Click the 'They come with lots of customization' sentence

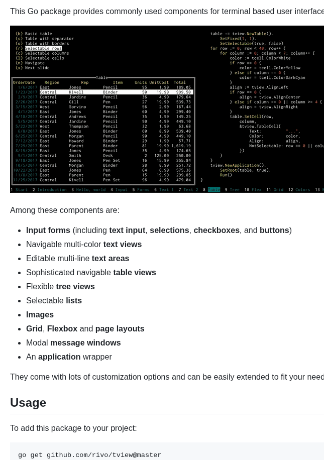coord(167,377)
